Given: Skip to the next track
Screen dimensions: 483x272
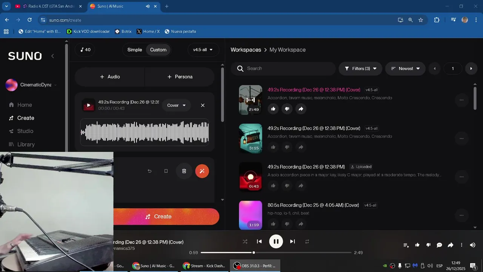Looking at the screenshot, I should coord(292,241).
